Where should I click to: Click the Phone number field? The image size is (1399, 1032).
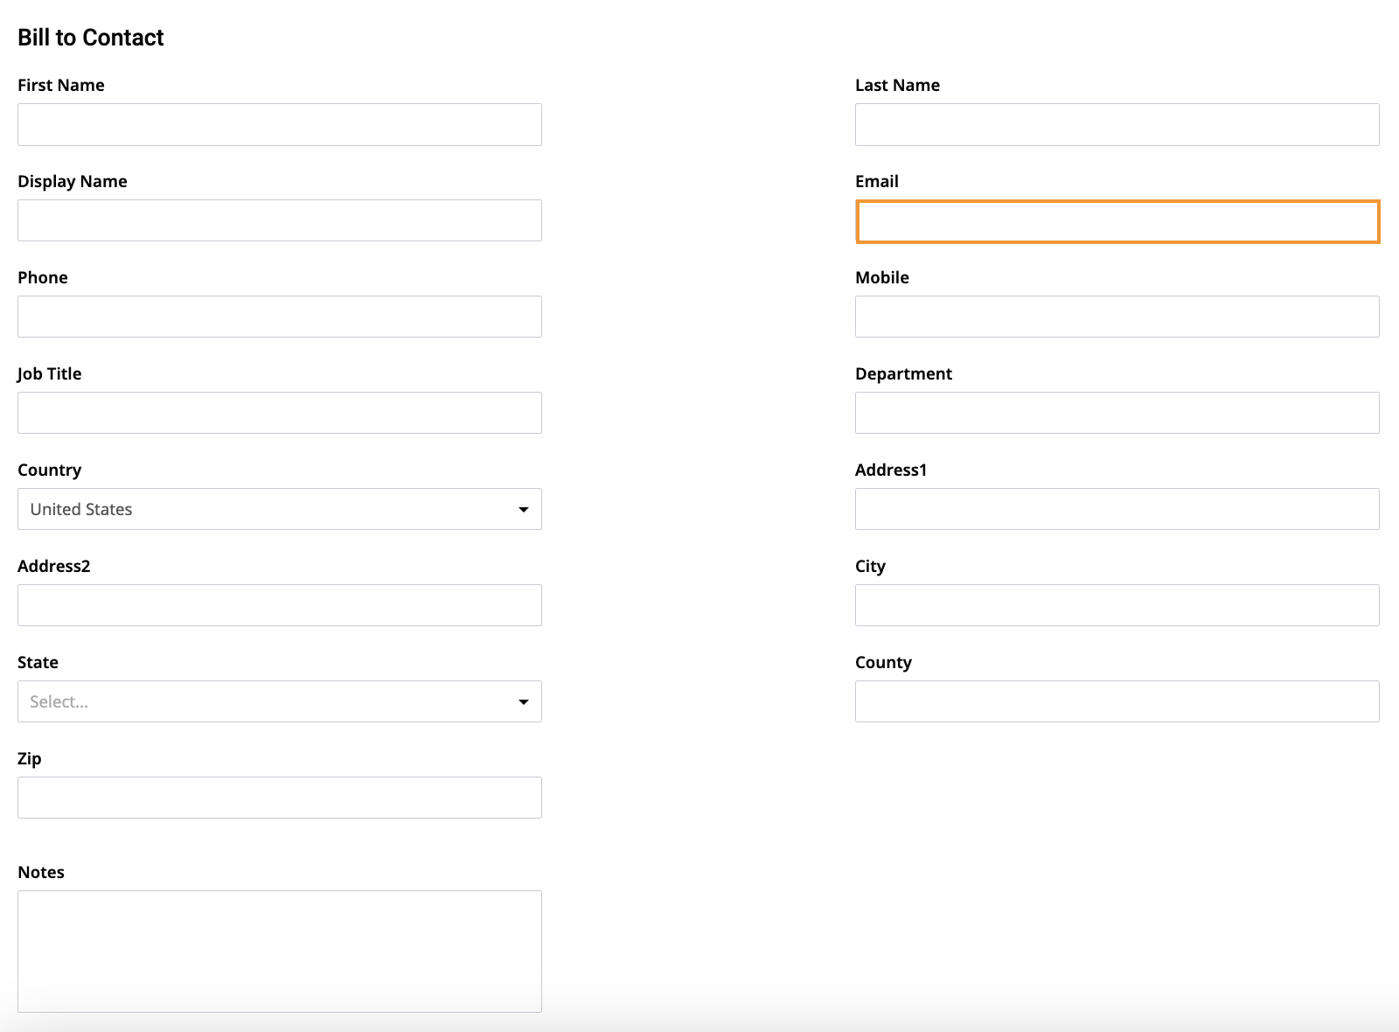(280, 317)
